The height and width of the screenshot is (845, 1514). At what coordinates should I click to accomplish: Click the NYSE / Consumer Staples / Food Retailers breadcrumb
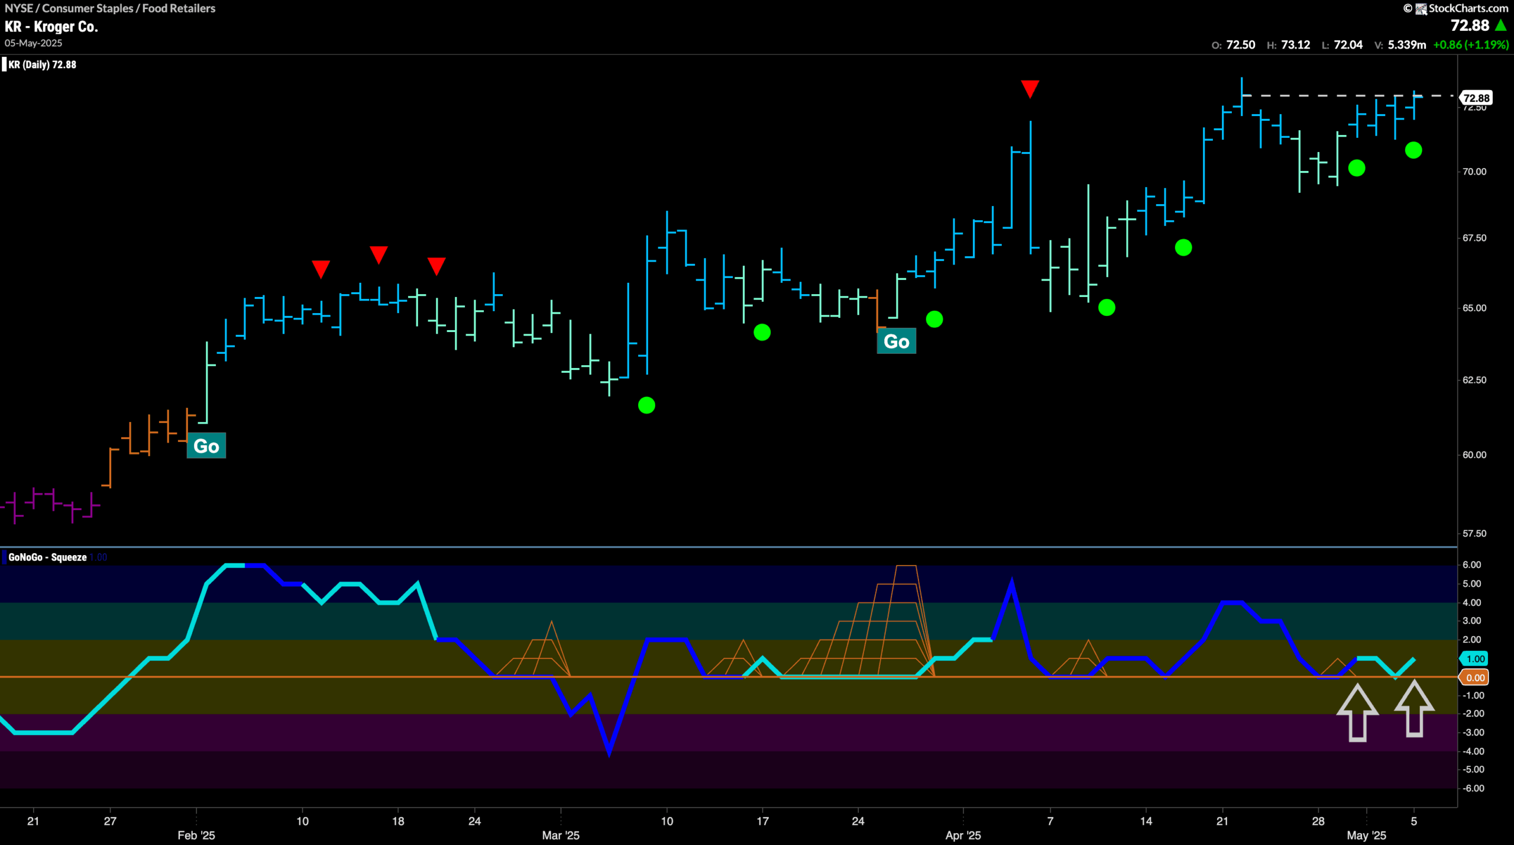(109, 8)
